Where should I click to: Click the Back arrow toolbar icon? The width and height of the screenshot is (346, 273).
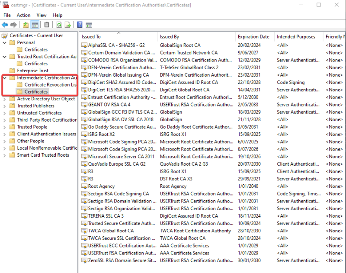click(5, 25)
